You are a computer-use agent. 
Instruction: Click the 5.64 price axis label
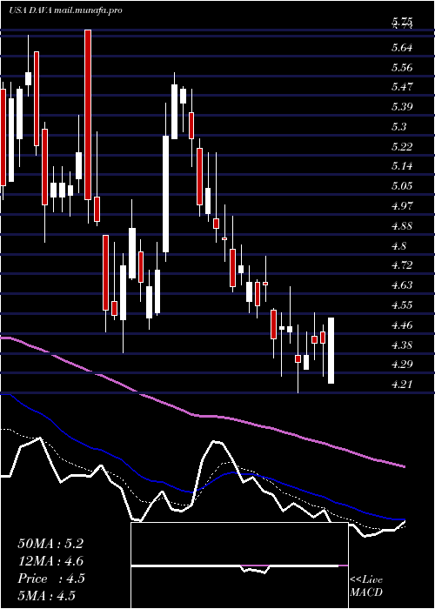click(402, 48)
